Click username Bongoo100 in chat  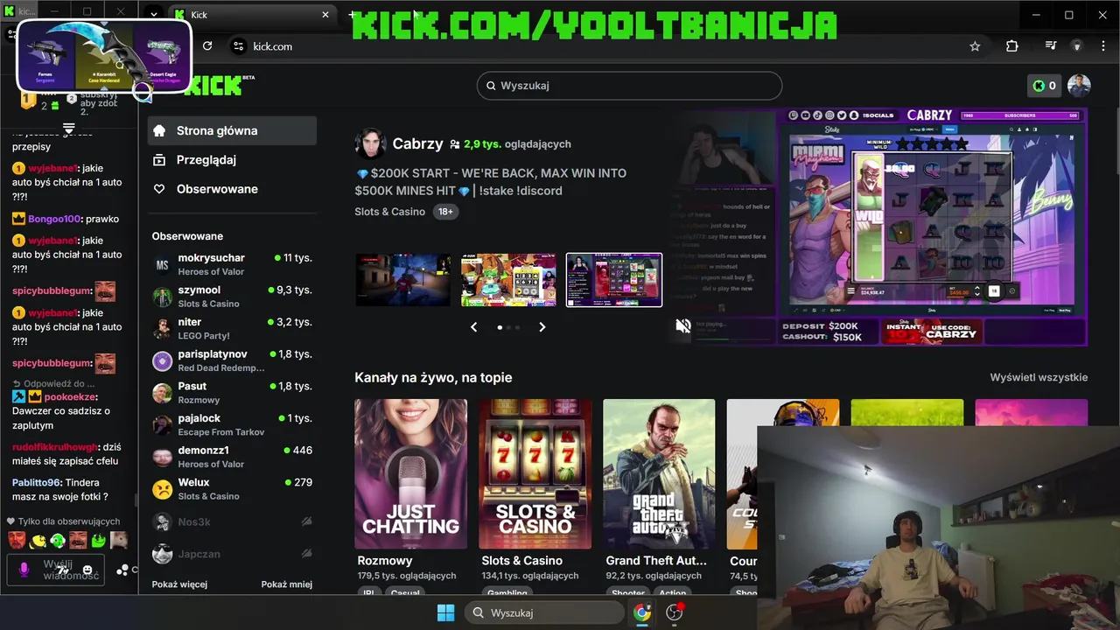(x=54, y=219)
